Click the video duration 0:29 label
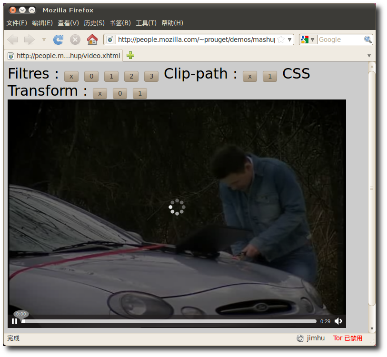The width and height of the screenshot is (387, 357). coord(325,321)
